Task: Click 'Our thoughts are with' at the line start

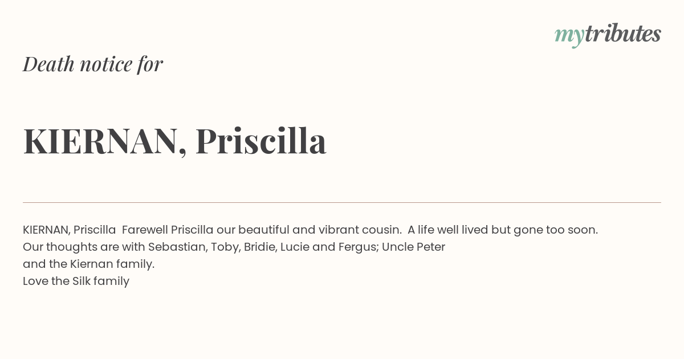Action: [x=84, y=248]
